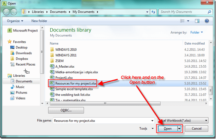Open the WINDAYS 2010 folder icon
This screenshot has width=216, height=139.
click(x=52, y=49)
